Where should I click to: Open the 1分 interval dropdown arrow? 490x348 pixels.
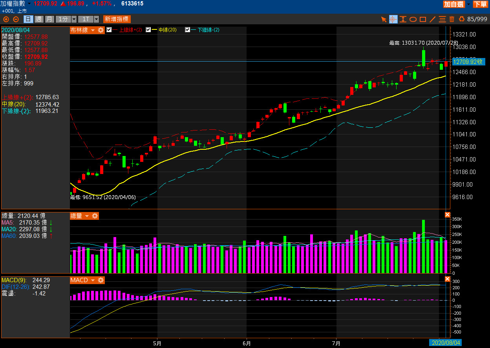coord(74,19)
